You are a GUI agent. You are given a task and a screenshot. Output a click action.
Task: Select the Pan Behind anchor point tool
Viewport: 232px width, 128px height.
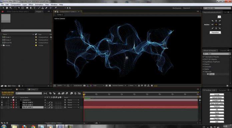(23, 8)
